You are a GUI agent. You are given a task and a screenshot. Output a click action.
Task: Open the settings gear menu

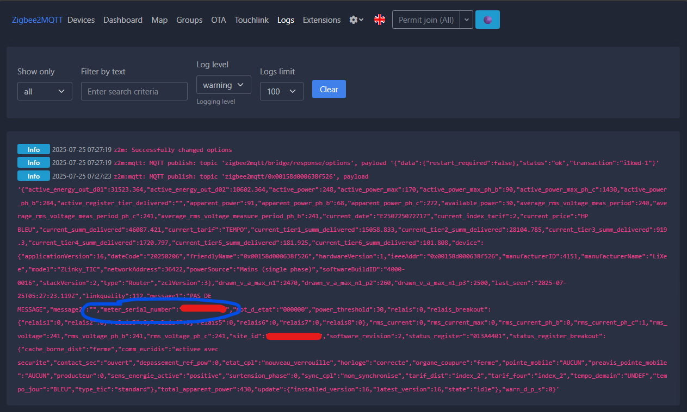pyautogui.click(x=356, y=20)
